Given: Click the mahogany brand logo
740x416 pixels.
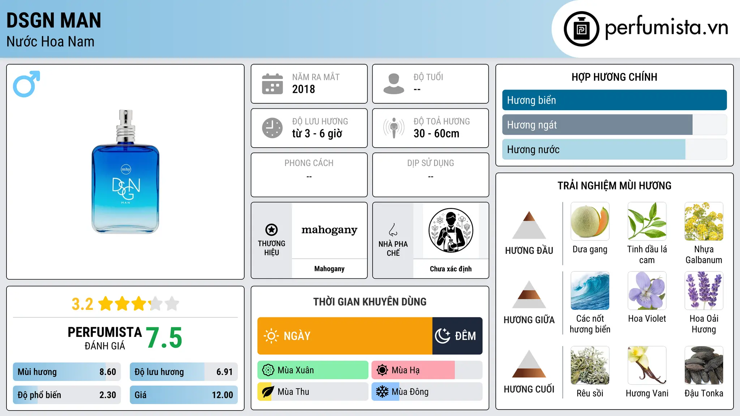Looking at the screenshot, I should pos(329,230).
